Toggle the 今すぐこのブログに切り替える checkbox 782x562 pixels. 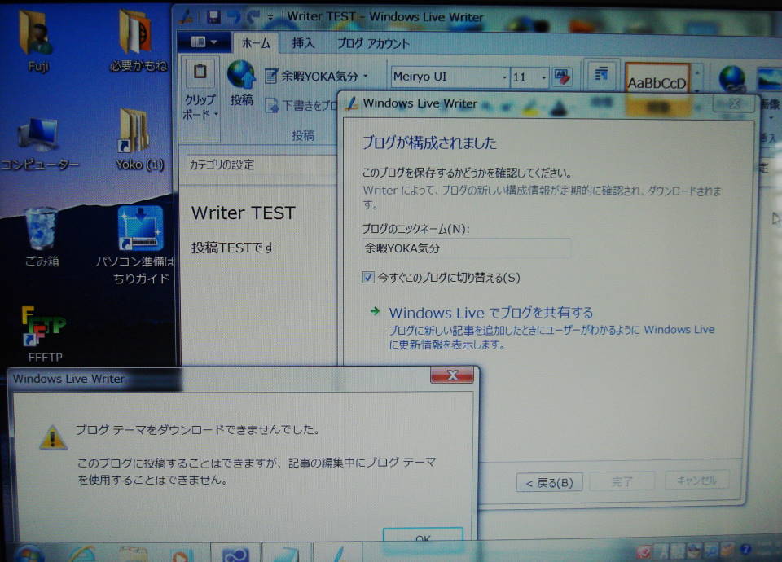point(368,278)
